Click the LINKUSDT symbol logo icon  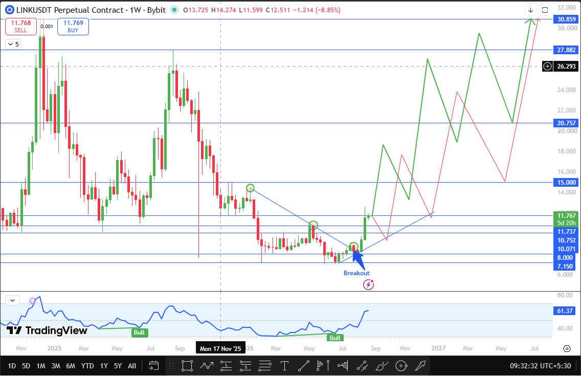pyautogui.click(x=9, y=10)
